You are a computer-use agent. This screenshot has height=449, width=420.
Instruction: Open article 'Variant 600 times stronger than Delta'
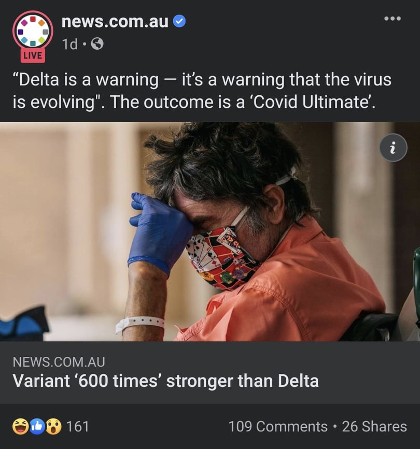tap(166, 381)
